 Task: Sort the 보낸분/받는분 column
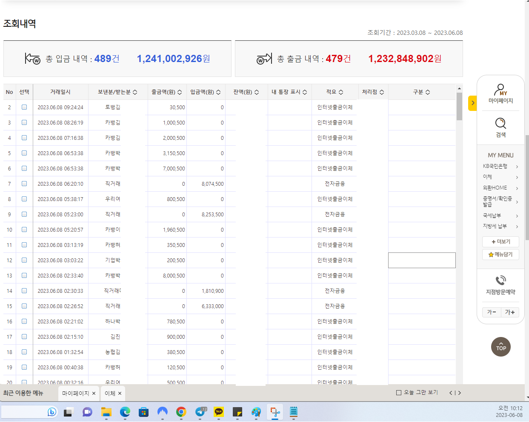pos(135,92)
